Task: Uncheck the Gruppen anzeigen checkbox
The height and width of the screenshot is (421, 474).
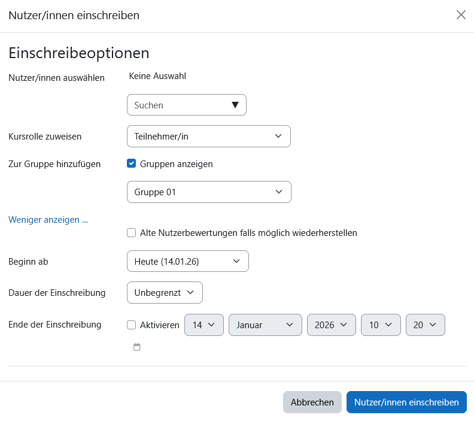Action: [x=131, y=163]
